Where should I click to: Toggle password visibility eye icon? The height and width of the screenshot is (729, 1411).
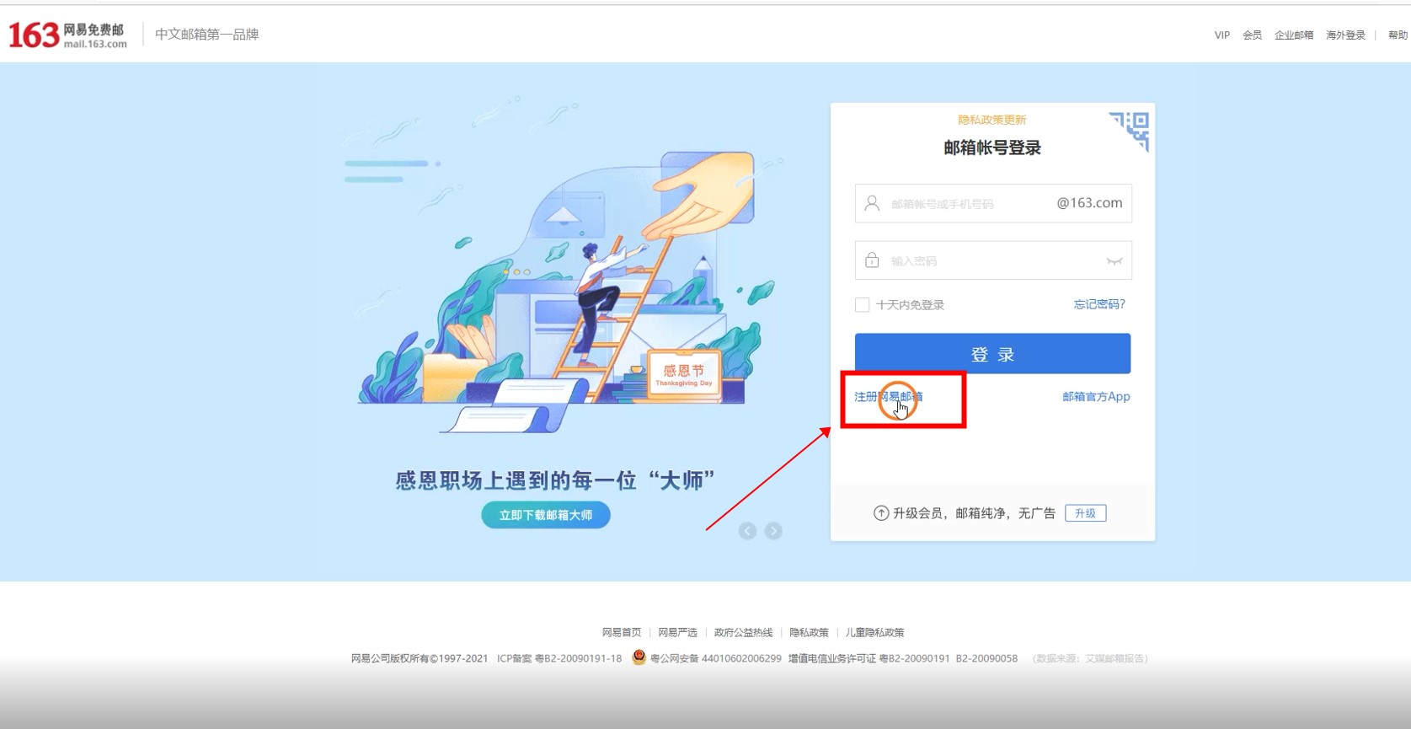pyautogui.click(x=1114, y=261)
